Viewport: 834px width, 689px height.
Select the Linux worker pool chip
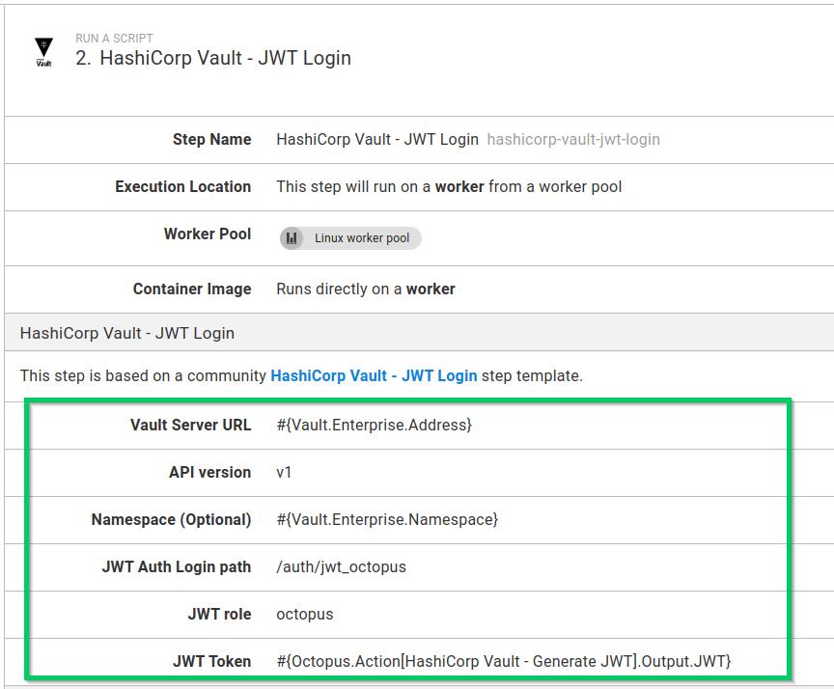click(x=349, y=238)
